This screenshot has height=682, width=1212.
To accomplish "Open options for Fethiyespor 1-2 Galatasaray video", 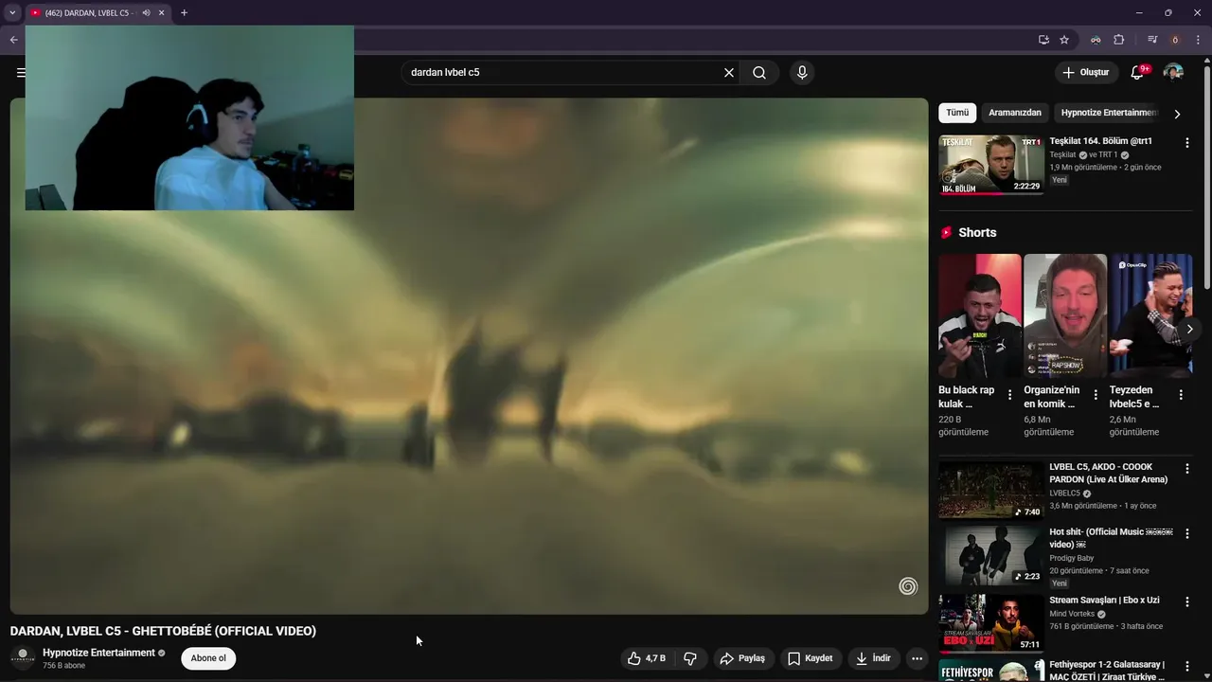I will (x=1186, y=666).
